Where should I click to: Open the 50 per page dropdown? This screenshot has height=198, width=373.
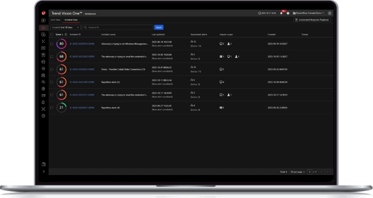(298, 172)
